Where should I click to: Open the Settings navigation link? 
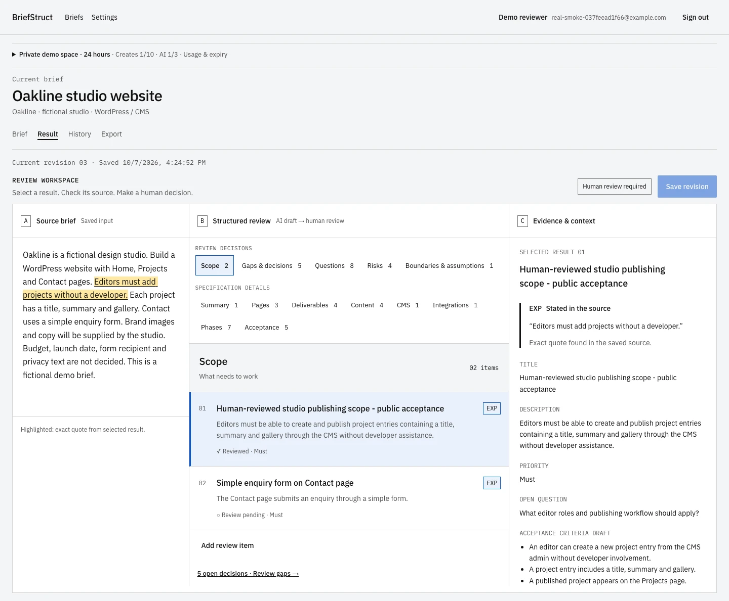104,17
